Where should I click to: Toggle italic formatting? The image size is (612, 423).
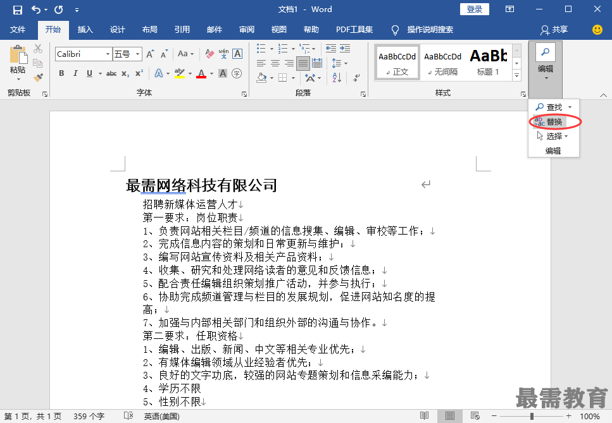pos(75,73)
